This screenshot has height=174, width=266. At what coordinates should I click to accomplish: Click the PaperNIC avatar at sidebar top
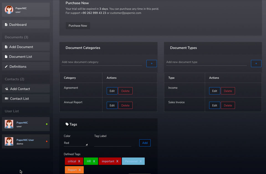pyautogui.click(x=9, y=10)
